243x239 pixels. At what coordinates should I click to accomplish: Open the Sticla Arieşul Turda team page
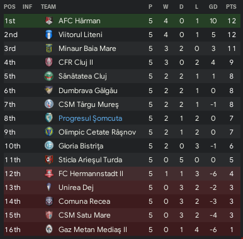pyautogui.click(x=90, y=160)
